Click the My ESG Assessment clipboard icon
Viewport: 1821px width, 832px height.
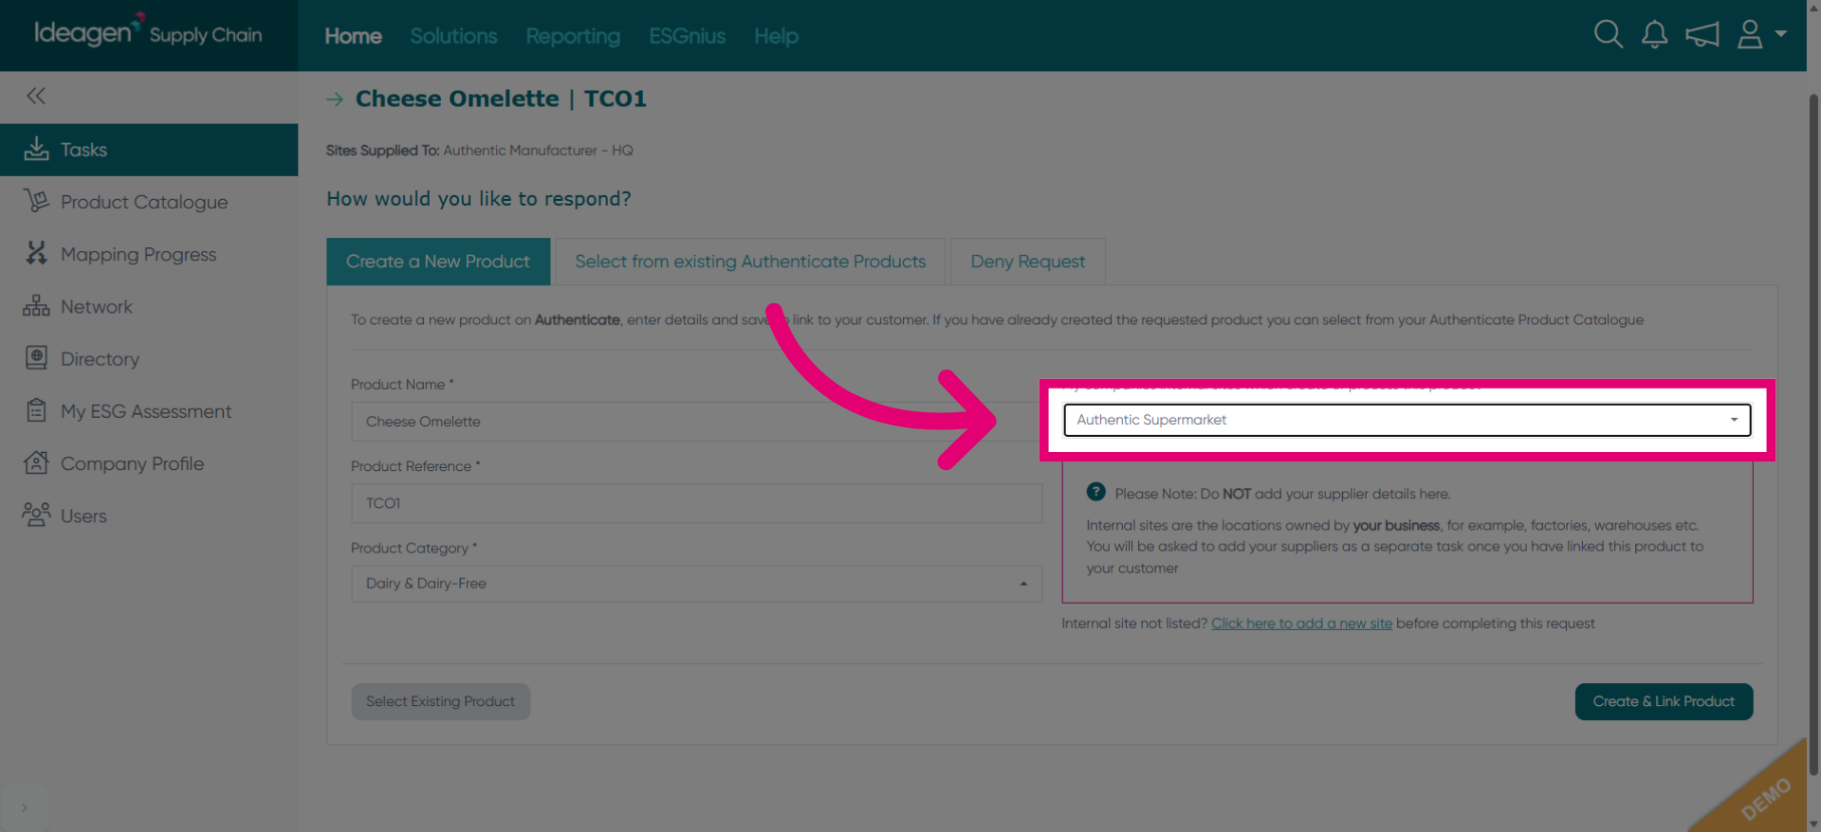click(x=36, y=410)
